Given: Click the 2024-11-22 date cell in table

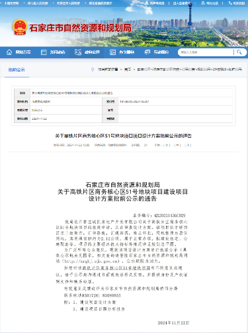Looking at the screenshot, I should click(x=40, y=119).
